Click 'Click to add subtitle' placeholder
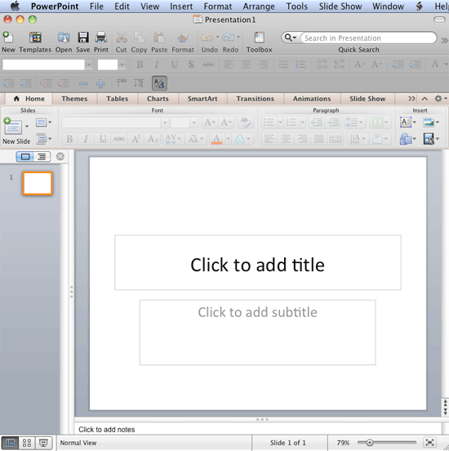Image resolution: width=449 pixels, height=451 pixels. point(257,333)
